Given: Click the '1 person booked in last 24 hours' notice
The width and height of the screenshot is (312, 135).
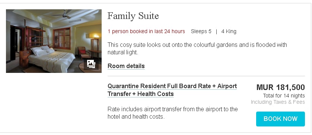Looking at the screenshot, I should coord(146,31).
